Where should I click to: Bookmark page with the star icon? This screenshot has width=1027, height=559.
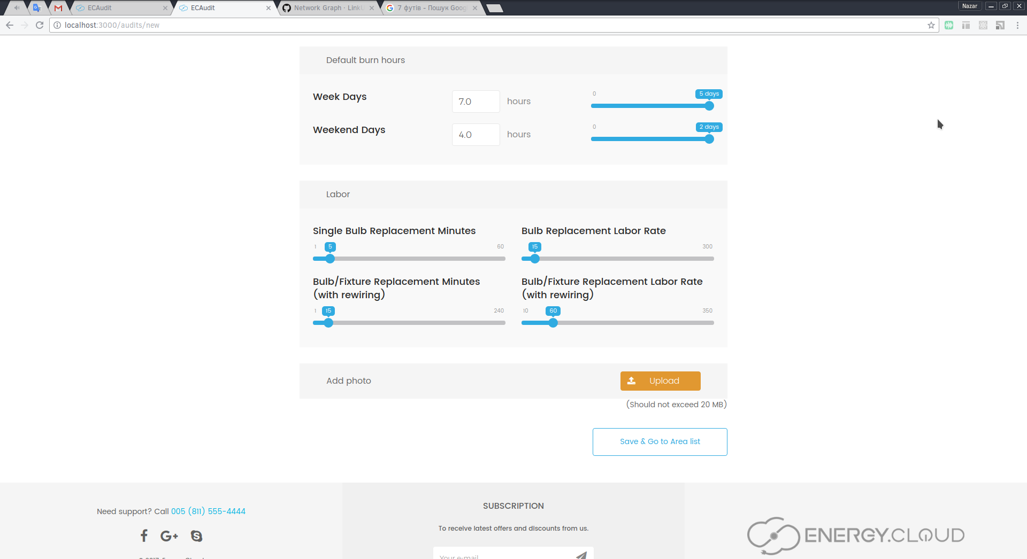(931, 25)
